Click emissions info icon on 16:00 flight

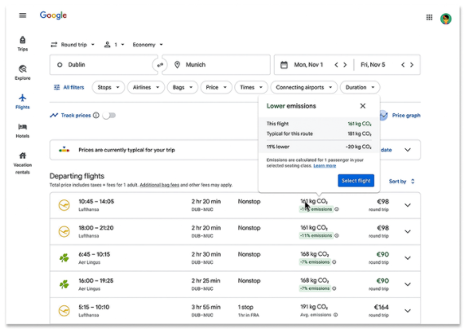(x=334, y=288)
